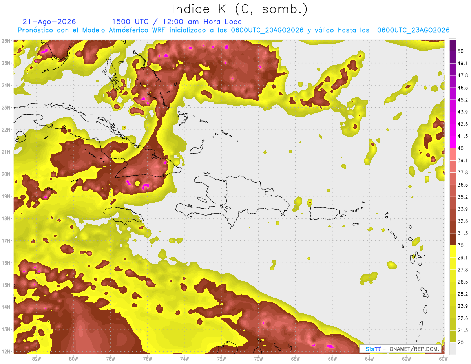Click the bright yellow band between 29.1 and 30

coord(453,251)
